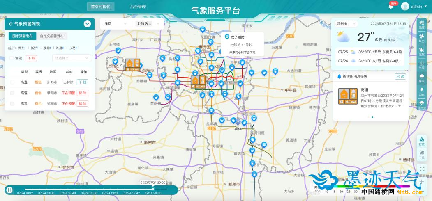Click the admin user avatar
The image size is (432, 201).
pyautogui.click(x=405, y=6)
